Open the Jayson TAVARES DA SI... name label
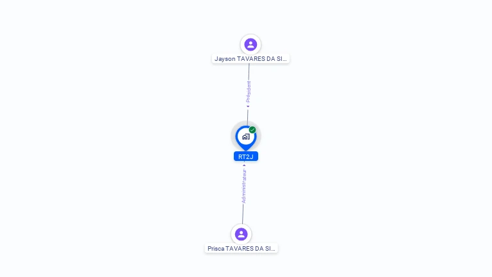This screenshot has height=277, width=492. click(x=250, y=59)
